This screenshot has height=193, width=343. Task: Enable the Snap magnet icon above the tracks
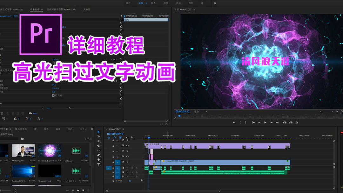pos(115,137)
